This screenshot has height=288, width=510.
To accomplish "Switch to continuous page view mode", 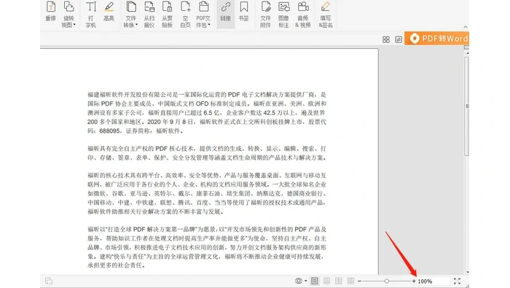I will [326, 281].
